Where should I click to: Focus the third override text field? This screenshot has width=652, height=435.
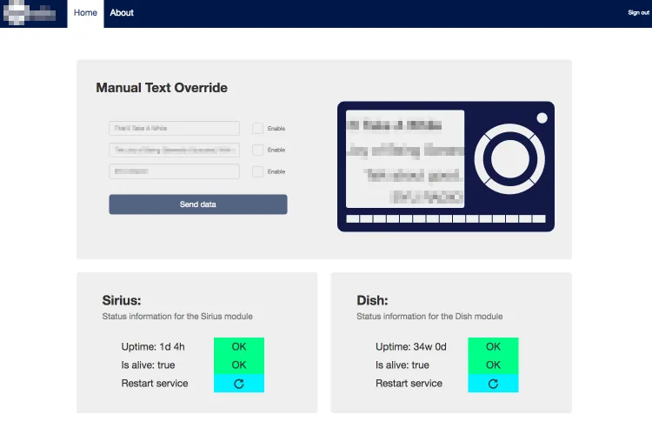[174, 171]
